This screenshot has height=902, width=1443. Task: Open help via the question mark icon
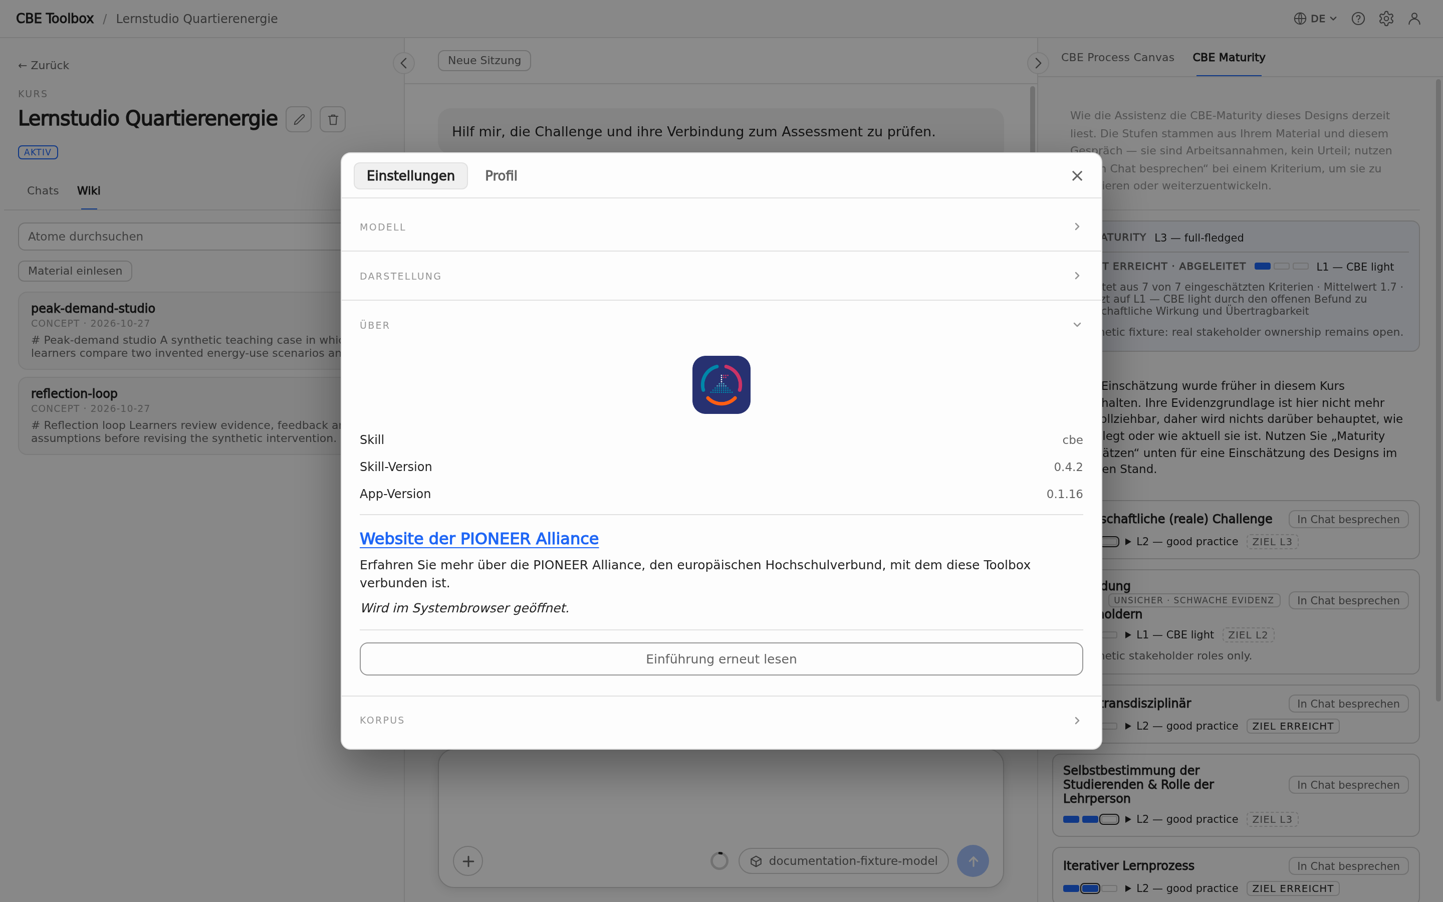point(1358,19)
